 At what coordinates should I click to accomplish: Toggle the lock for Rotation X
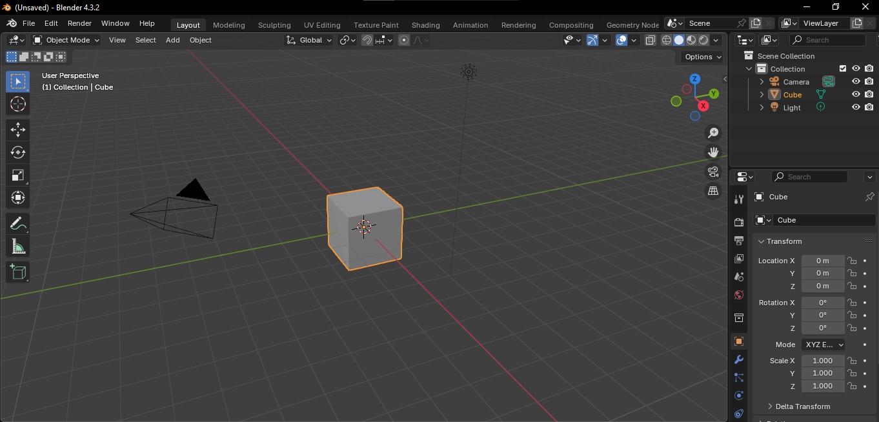pyautogui.click(x=852, y=303)
